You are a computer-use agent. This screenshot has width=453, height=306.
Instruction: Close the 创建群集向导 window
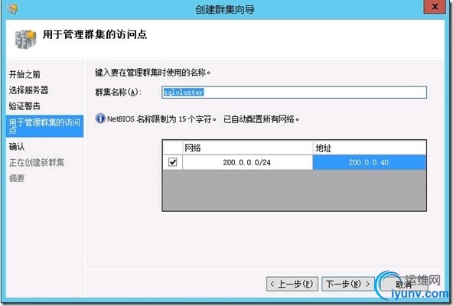(x=435, y=7)
